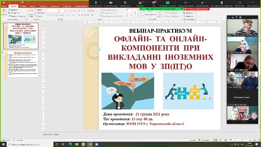Click the PowerPoint save icon
This screenshot has width=261, height=147.
[x=4, y=2]
